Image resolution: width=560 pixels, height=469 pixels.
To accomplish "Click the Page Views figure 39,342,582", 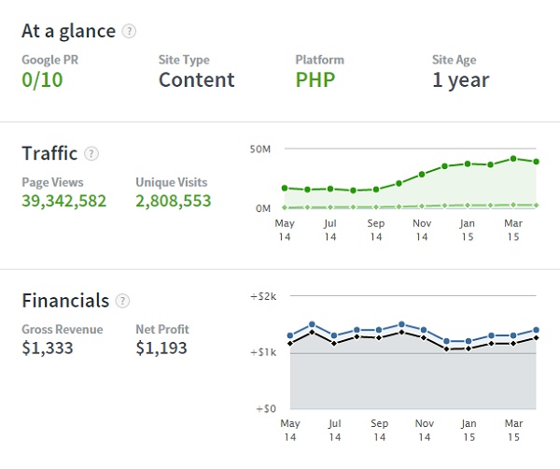I will [64, 201].
